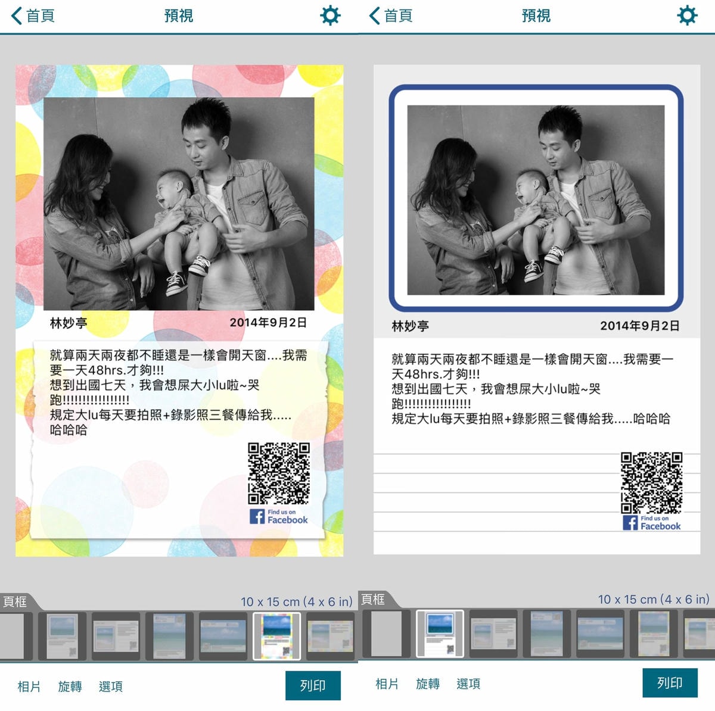Tap the QR code on the blue-border card
Screen dimensions: 715x711
click(651, 482)
